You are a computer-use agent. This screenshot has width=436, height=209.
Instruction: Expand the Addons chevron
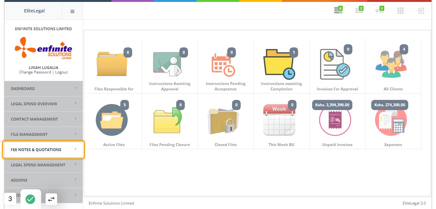(76, 180)
